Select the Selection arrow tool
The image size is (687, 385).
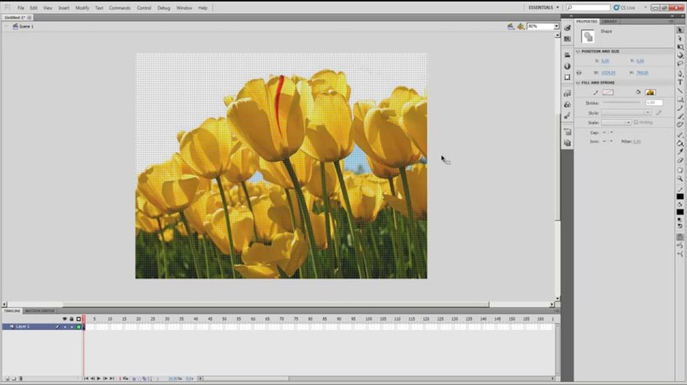point(680,29)
